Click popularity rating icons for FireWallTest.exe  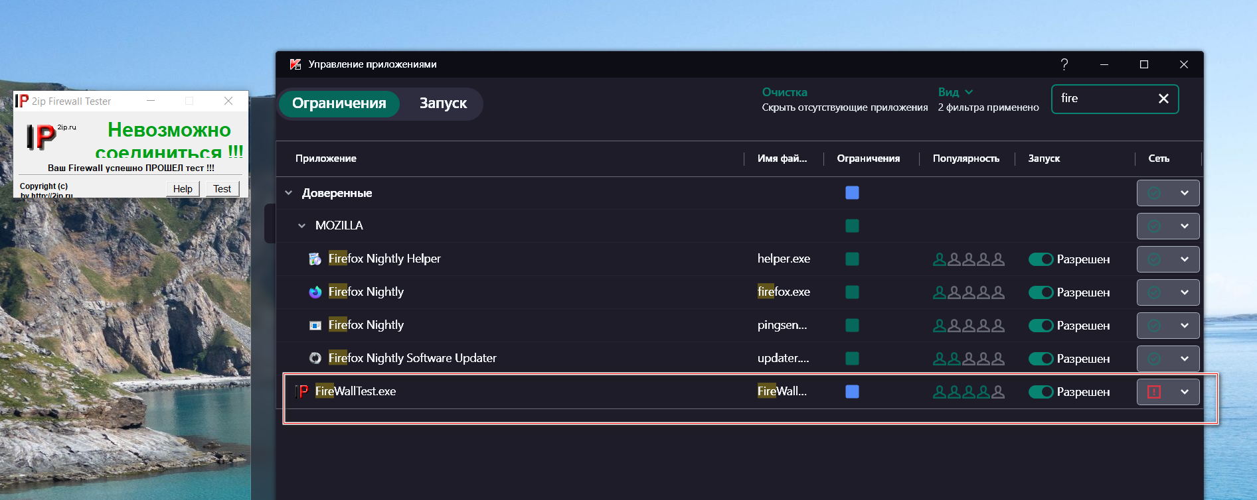[x=969, y=392]
